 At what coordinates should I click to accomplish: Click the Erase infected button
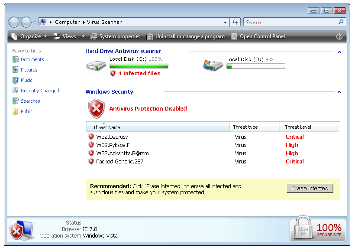point(310,188)
